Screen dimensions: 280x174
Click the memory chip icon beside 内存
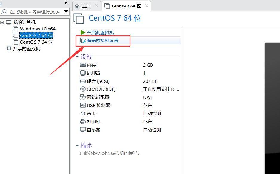tap(83, 65)
